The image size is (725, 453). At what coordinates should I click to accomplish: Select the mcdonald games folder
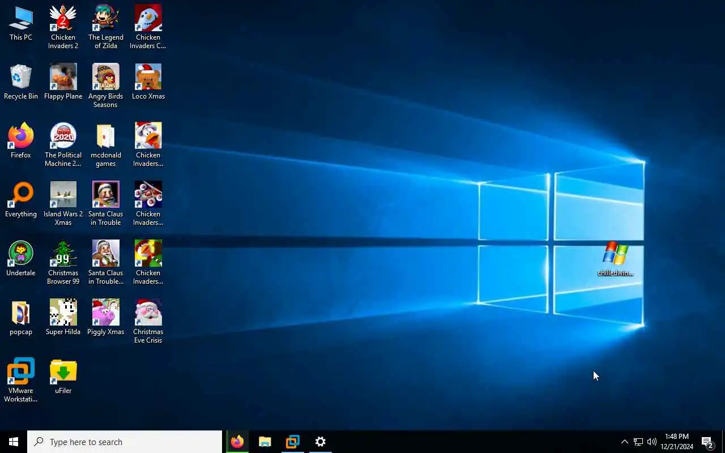click(106, 145)
